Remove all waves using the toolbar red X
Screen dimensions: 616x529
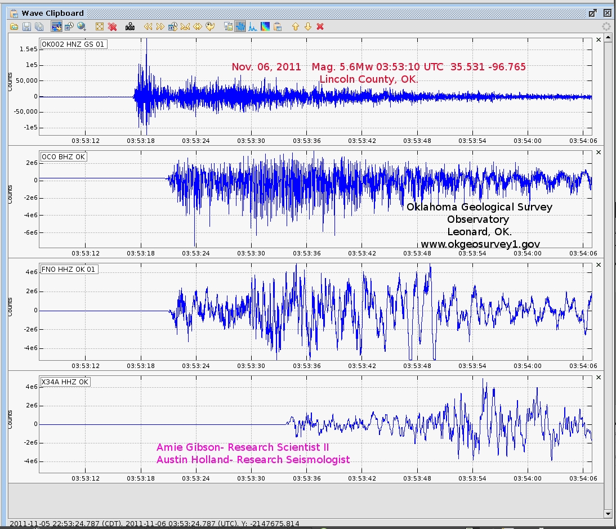320,26
